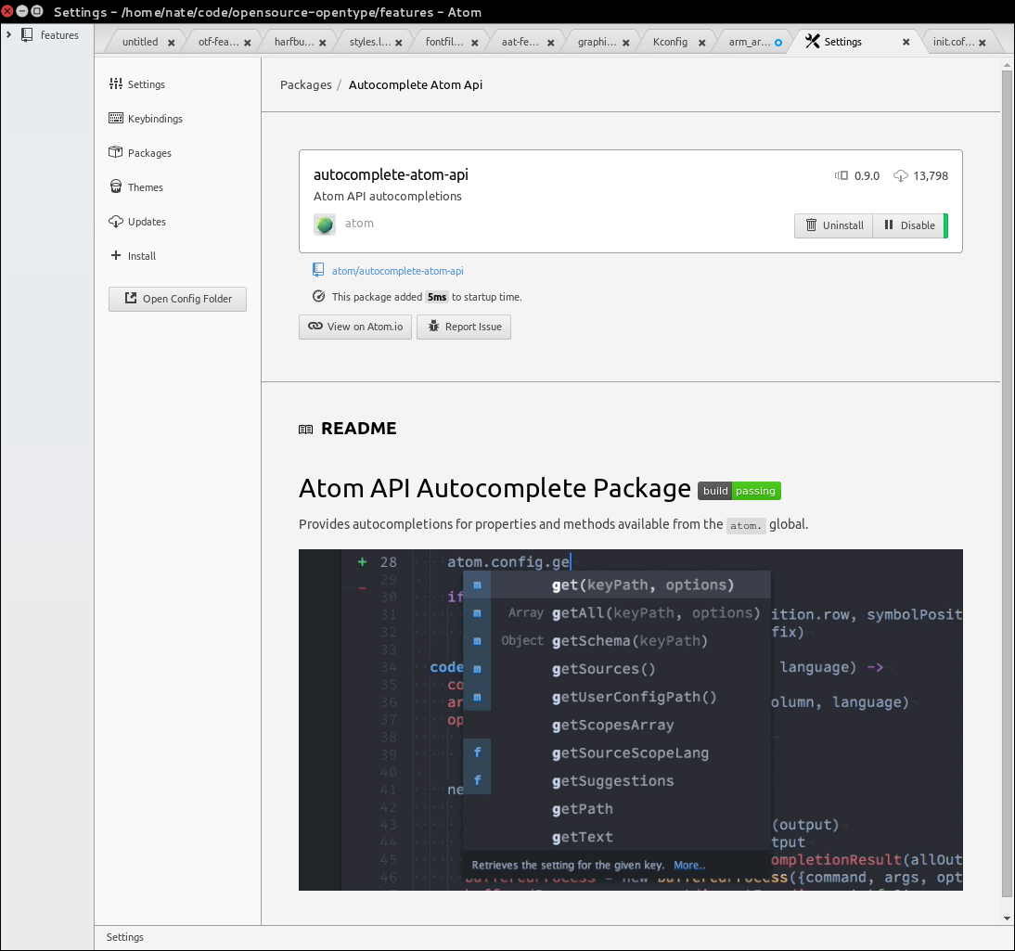Click the Install plus icon
The image size is (1015, 951).
pyautogui.click(x=116, y=256)
